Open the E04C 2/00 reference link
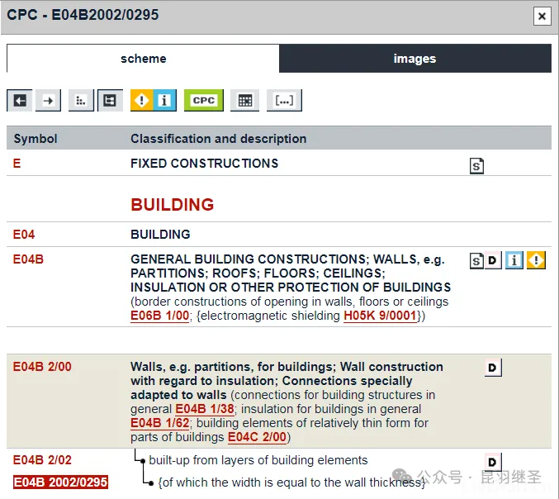The width and height of the screenshot is (559, 499). point(257,437)
